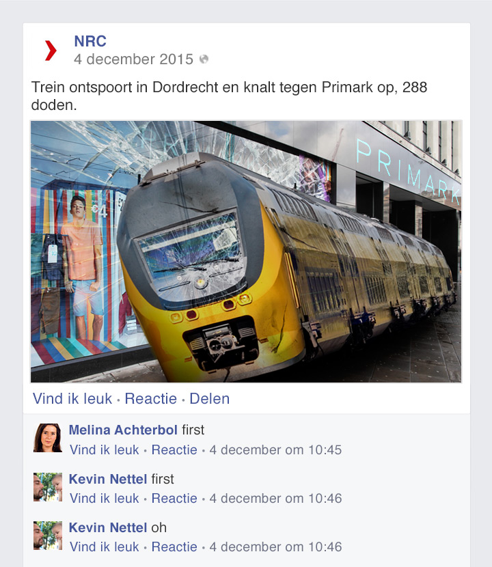Open the train crash Primark photo
492x567 pixels.
click(x=246, y=251)
